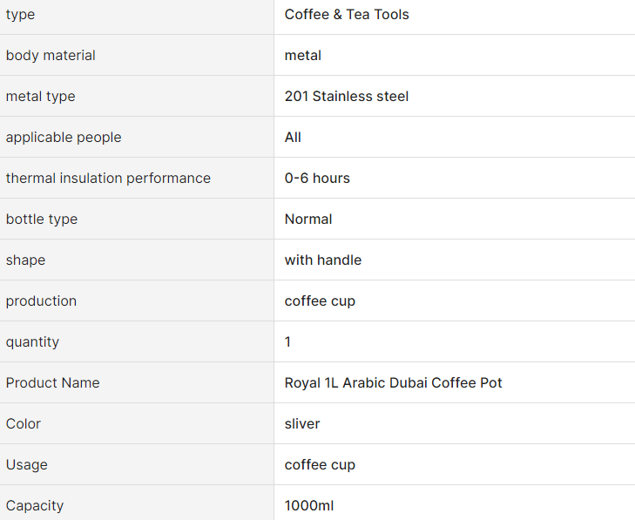This screenshot has width=635, height=520.
Task: Select the "sliver" color value
Action: click(x=302, y=424)
